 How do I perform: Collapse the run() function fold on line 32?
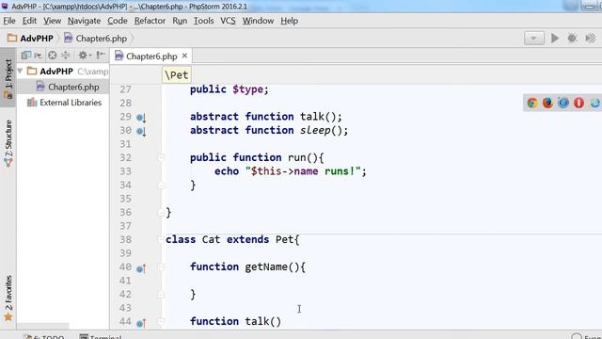coord(161,157)
